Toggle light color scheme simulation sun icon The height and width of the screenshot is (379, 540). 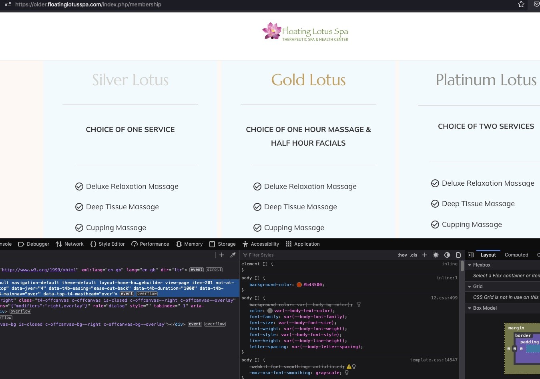point(436,255)
